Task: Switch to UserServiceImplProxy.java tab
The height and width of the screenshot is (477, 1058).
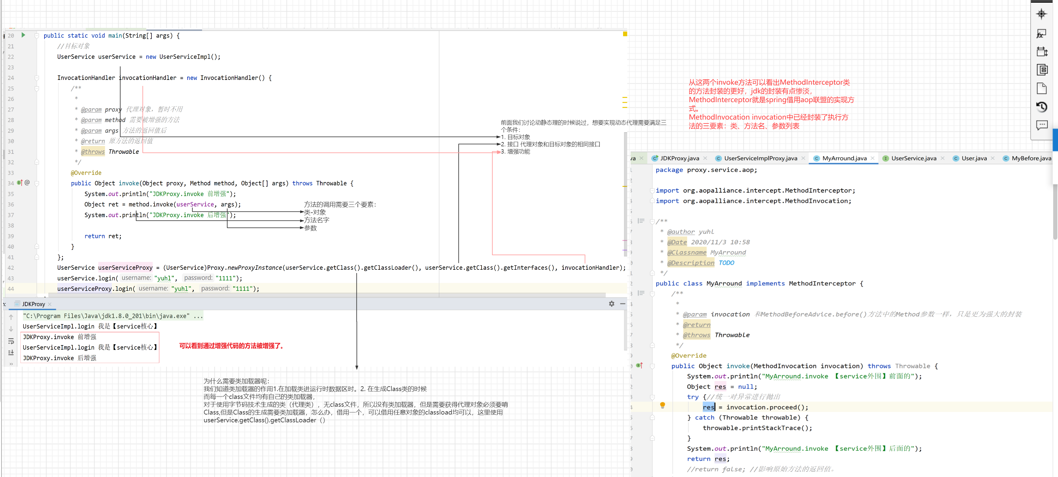Action: pyautogui.click(x=761, y=159)
